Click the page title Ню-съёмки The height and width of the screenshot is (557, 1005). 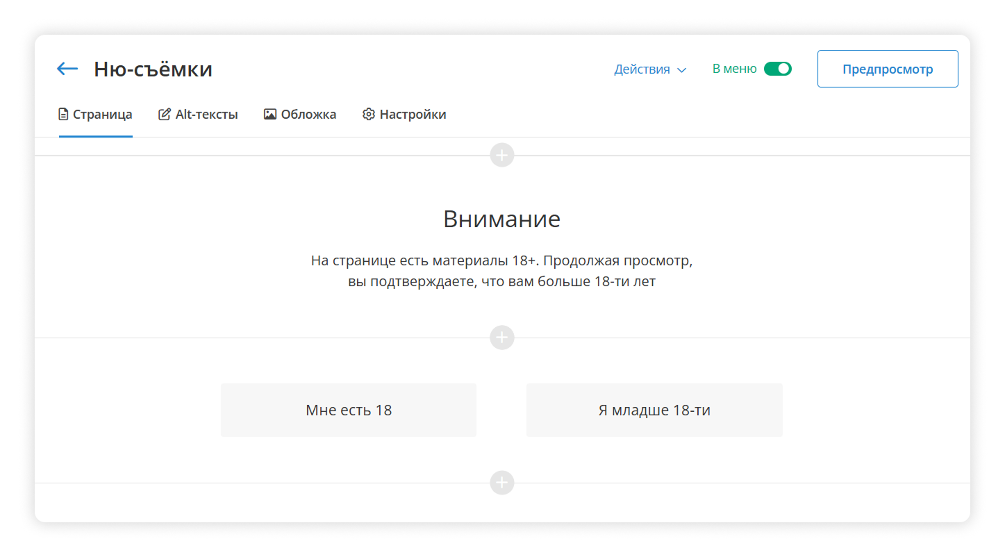tap(153, 69)
